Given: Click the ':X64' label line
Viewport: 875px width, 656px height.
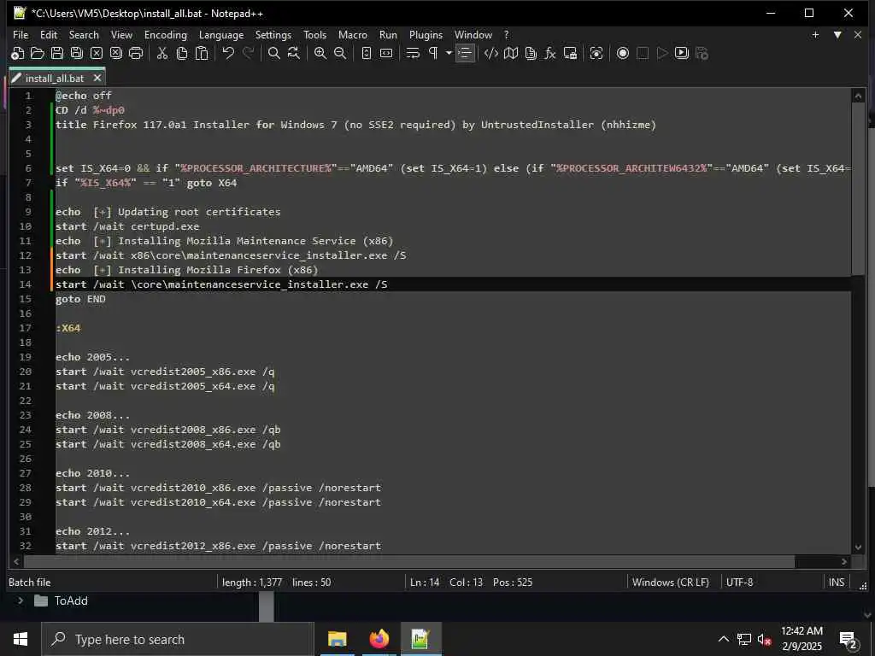Looking at the screenshot, I should 68,328.
